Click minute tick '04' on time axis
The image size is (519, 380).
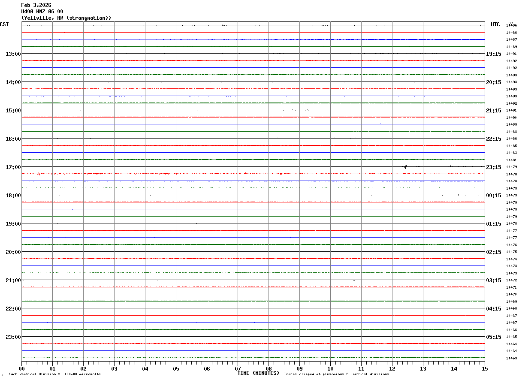(x=145, y=368)
